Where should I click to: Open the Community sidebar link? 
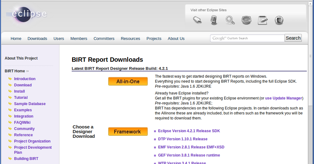(24, 129)
